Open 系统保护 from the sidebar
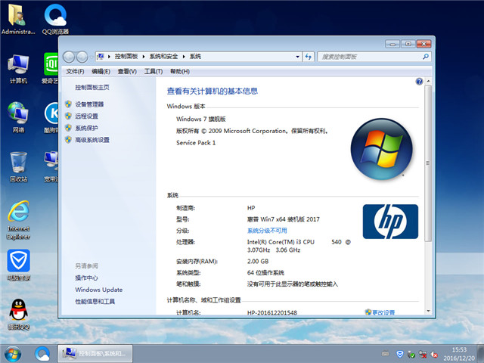 (86, 128)
